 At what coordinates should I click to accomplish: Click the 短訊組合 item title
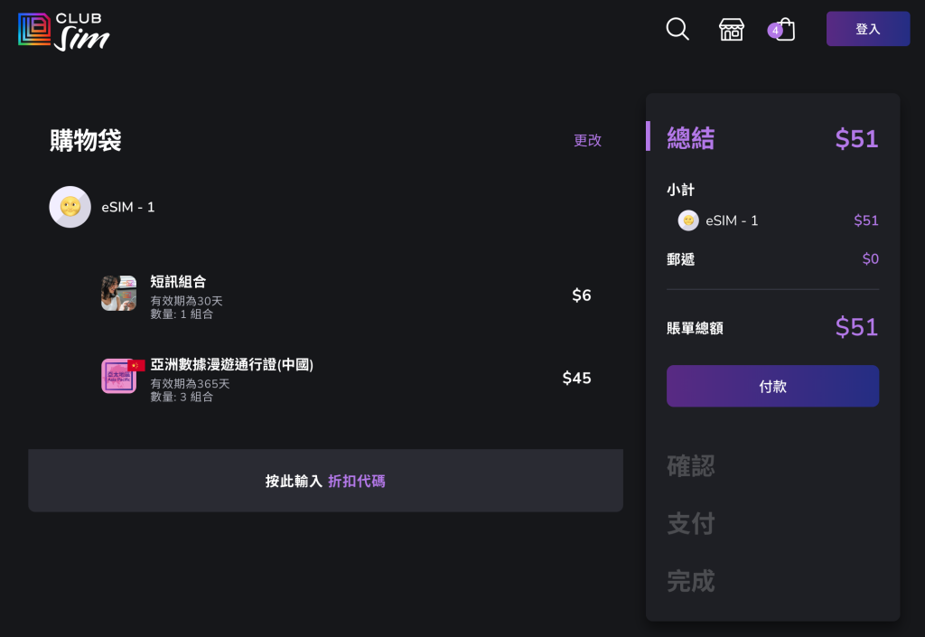tap(178, 281)
